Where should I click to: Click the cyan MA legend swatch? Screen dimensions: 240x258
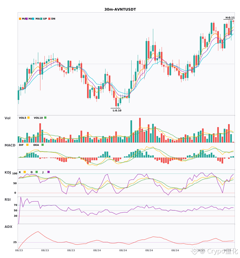(x=33, y=19)
